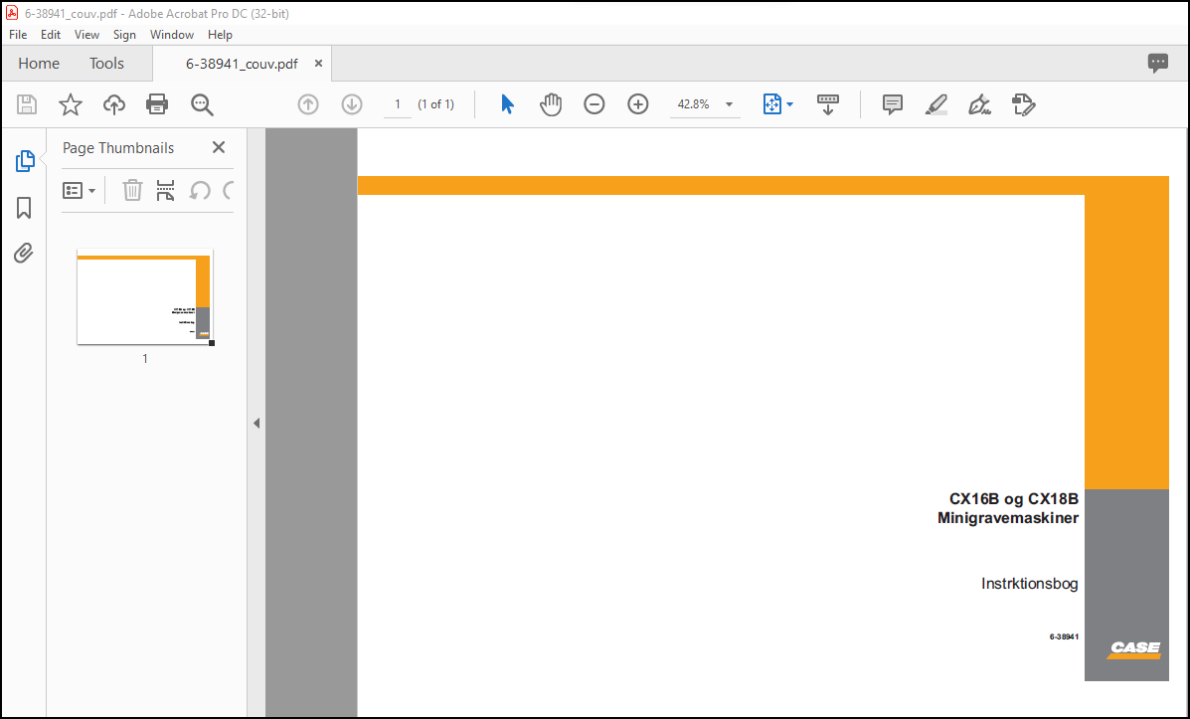Viewport: 1190px width, 719px height.
Task: Collapse the navigation pane arrow
Action: 256,423
